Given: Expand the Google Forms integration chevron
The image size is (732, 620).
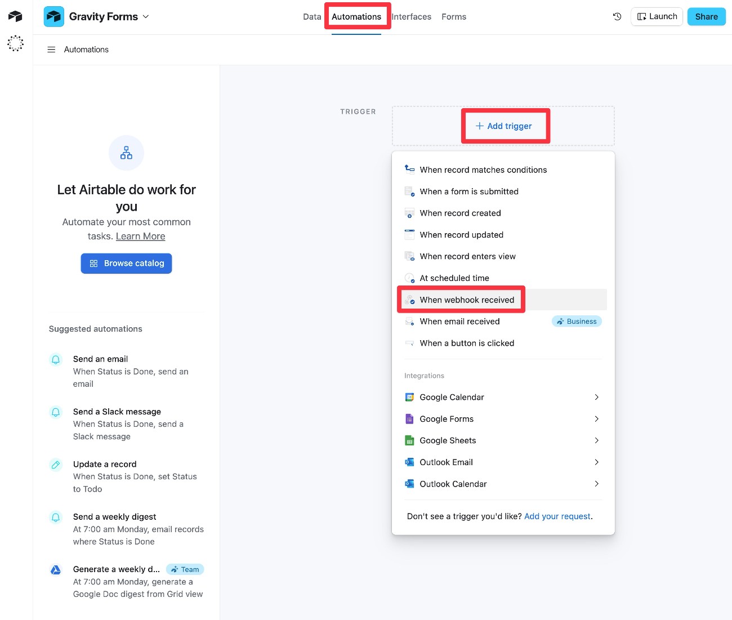Looking at the screenshot, I should [x=596, y=419].
